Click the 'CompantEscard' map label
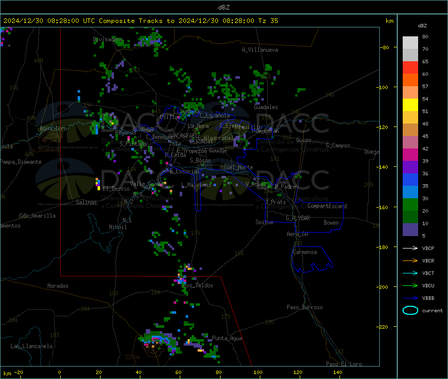448x379 pixels. [327, 206]
